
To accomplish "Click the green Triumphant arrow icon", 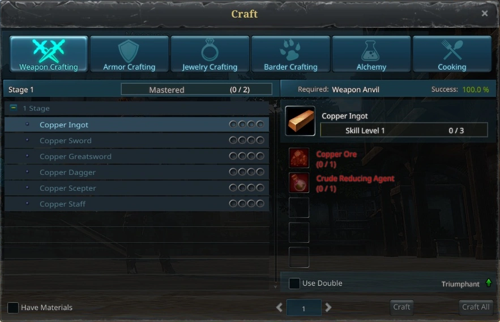I will point(489,283).
